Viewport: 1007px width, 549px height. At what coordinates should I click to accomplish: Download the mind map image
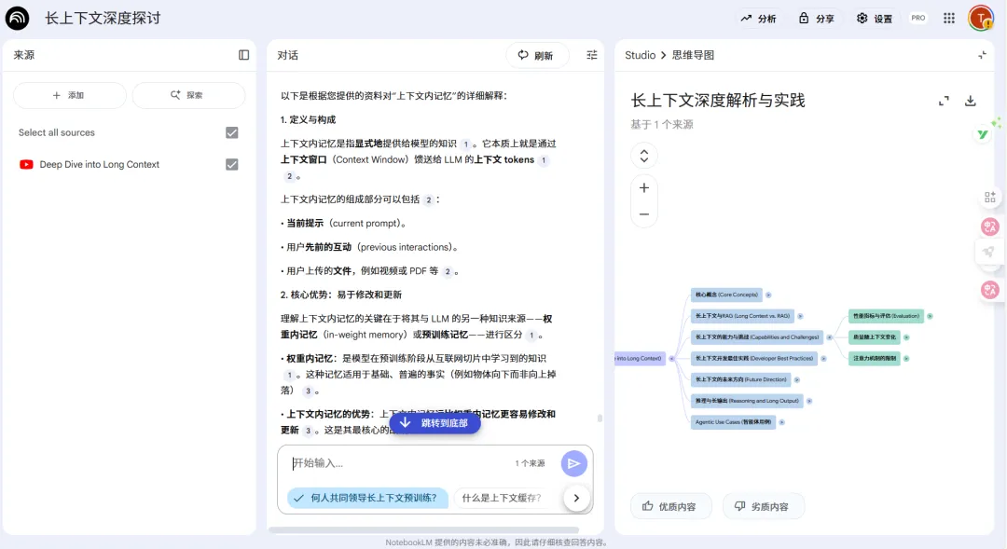click(970, 101)
